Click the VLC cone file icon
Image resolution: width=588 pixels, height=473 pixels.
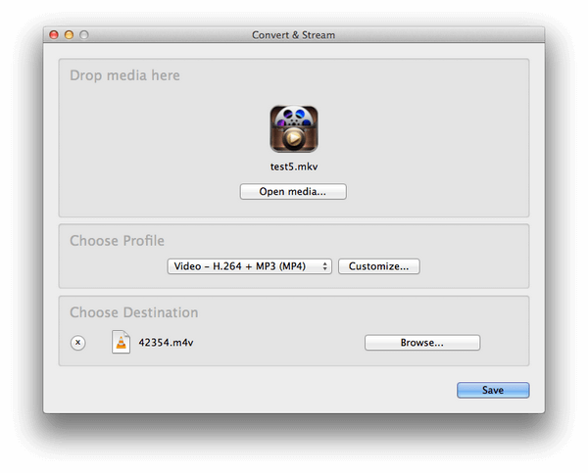(x=121, y=343)
